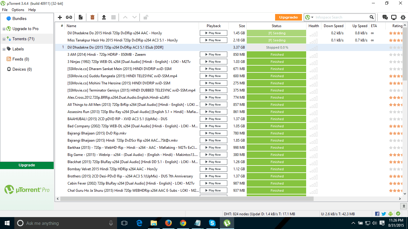
Task: Sort by the Status column header
Action: [x=277, y=26]
